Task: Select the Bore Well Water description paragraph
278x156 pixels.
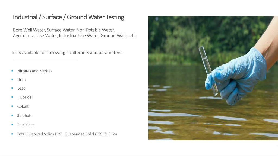Action: click(75, 33)
